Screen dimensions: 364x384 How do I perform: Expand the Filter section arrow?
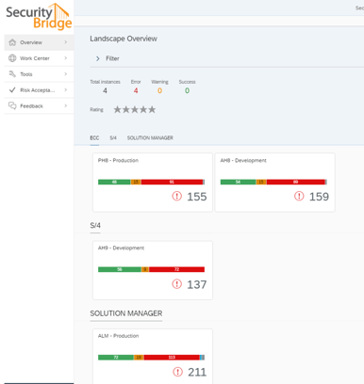click(98, 58)
